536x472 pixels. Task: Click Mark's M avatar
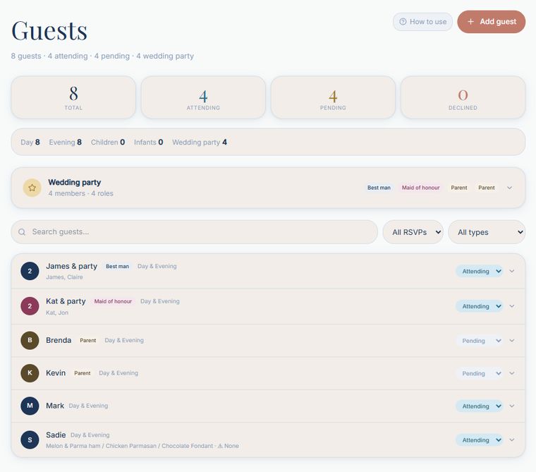30,406
